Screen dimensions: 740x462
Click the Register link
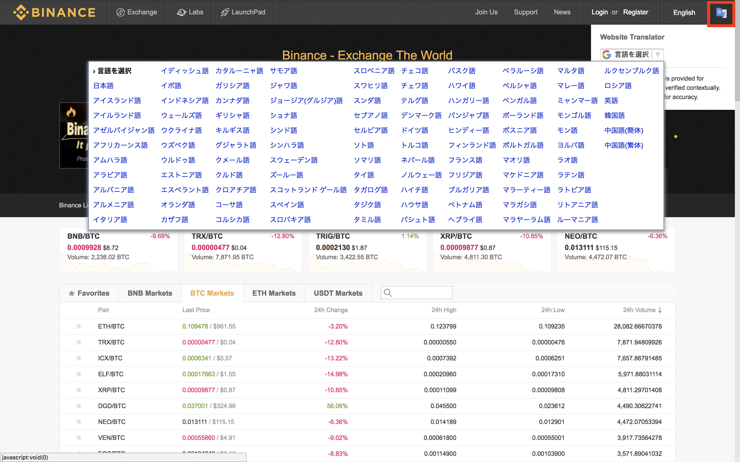[x=636, y=12]
